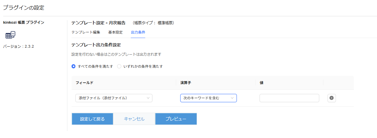Add a condition row with plus icon
The image size is (377, 138).
tap(332, 98)
